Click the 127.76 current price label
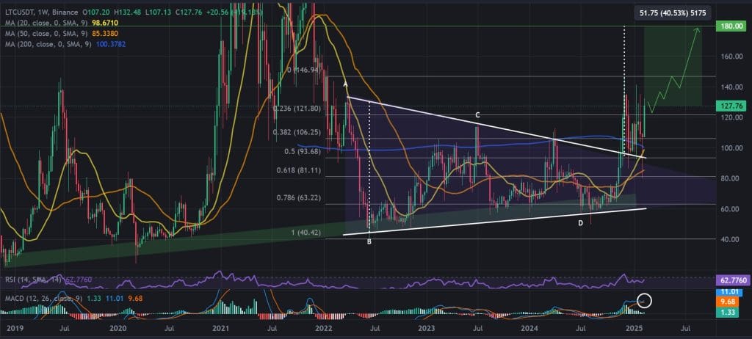Screen dimensions: 752x339 (x=729, y=106)
